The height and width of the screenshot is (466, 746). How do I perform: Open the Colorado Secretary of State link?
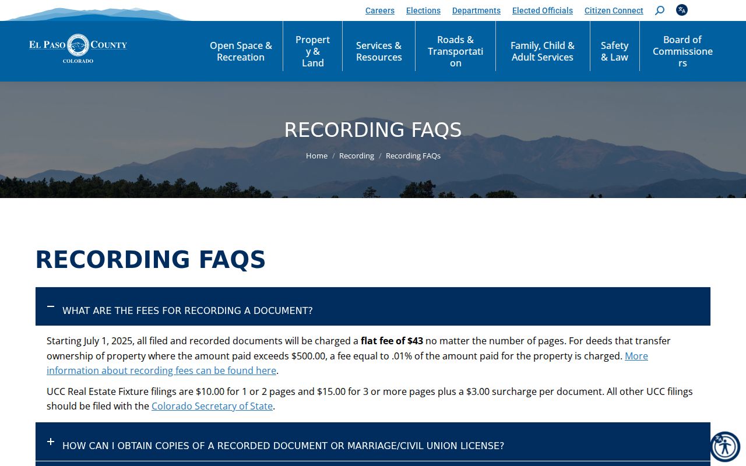tap(212, 406)
